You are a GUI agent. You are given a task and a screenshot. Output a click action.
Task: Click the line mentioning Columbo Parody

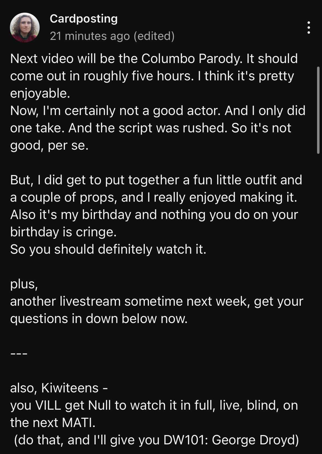point(154,59)
